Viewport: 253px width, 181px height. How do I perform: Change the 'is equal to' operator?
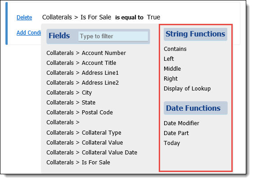(129, 18)
